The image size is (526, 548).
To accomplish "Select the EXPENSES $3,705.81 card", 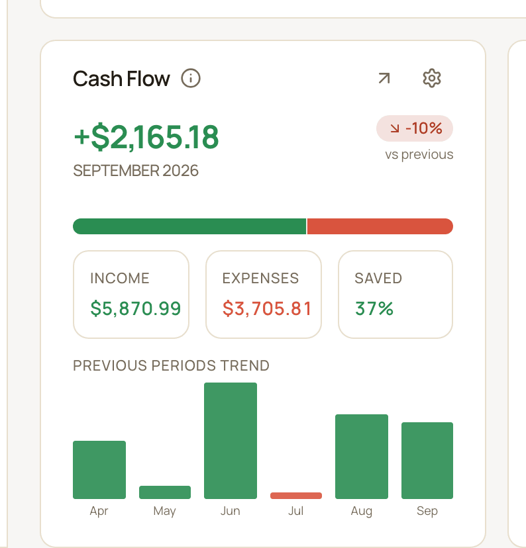I will point(264,295).
